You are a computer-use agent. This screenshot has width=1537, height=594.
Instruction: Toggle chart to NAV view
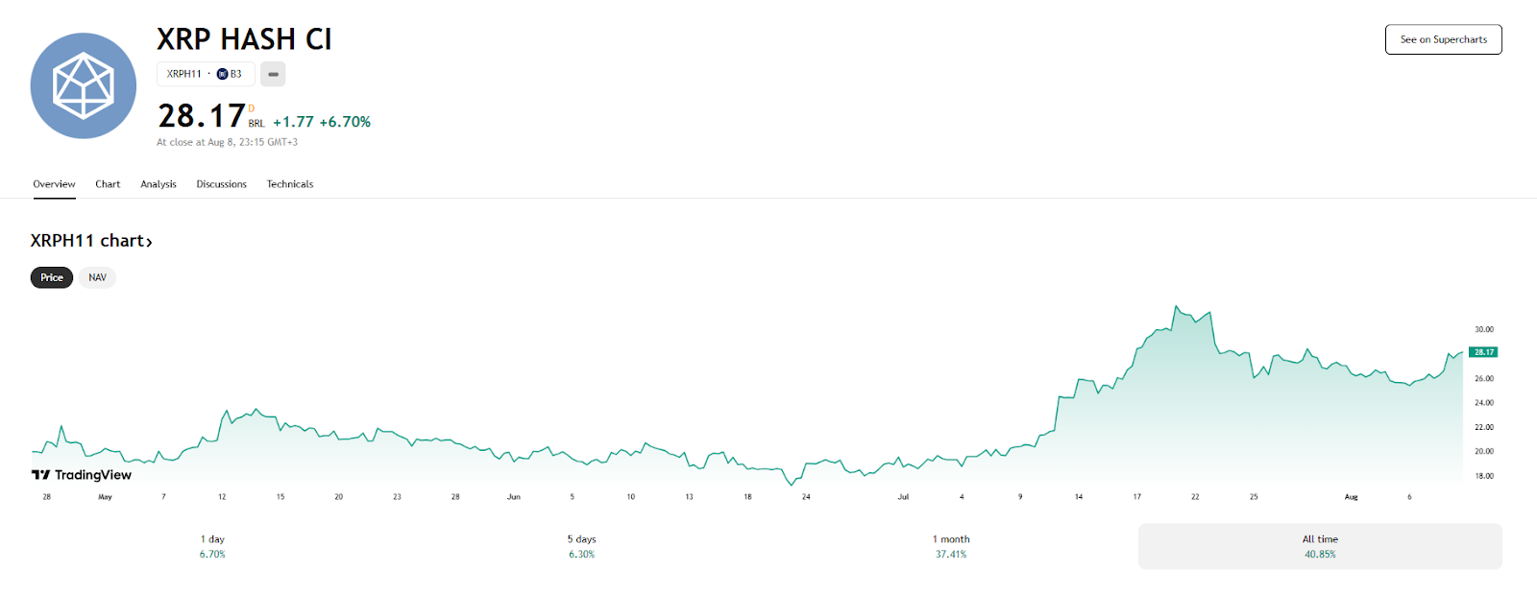point(97,277)
